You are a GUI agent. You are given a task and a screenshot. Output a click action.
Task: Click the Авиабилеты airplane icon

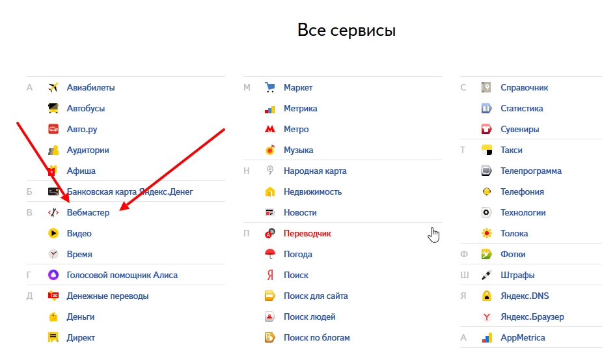(x=53, y=87)
